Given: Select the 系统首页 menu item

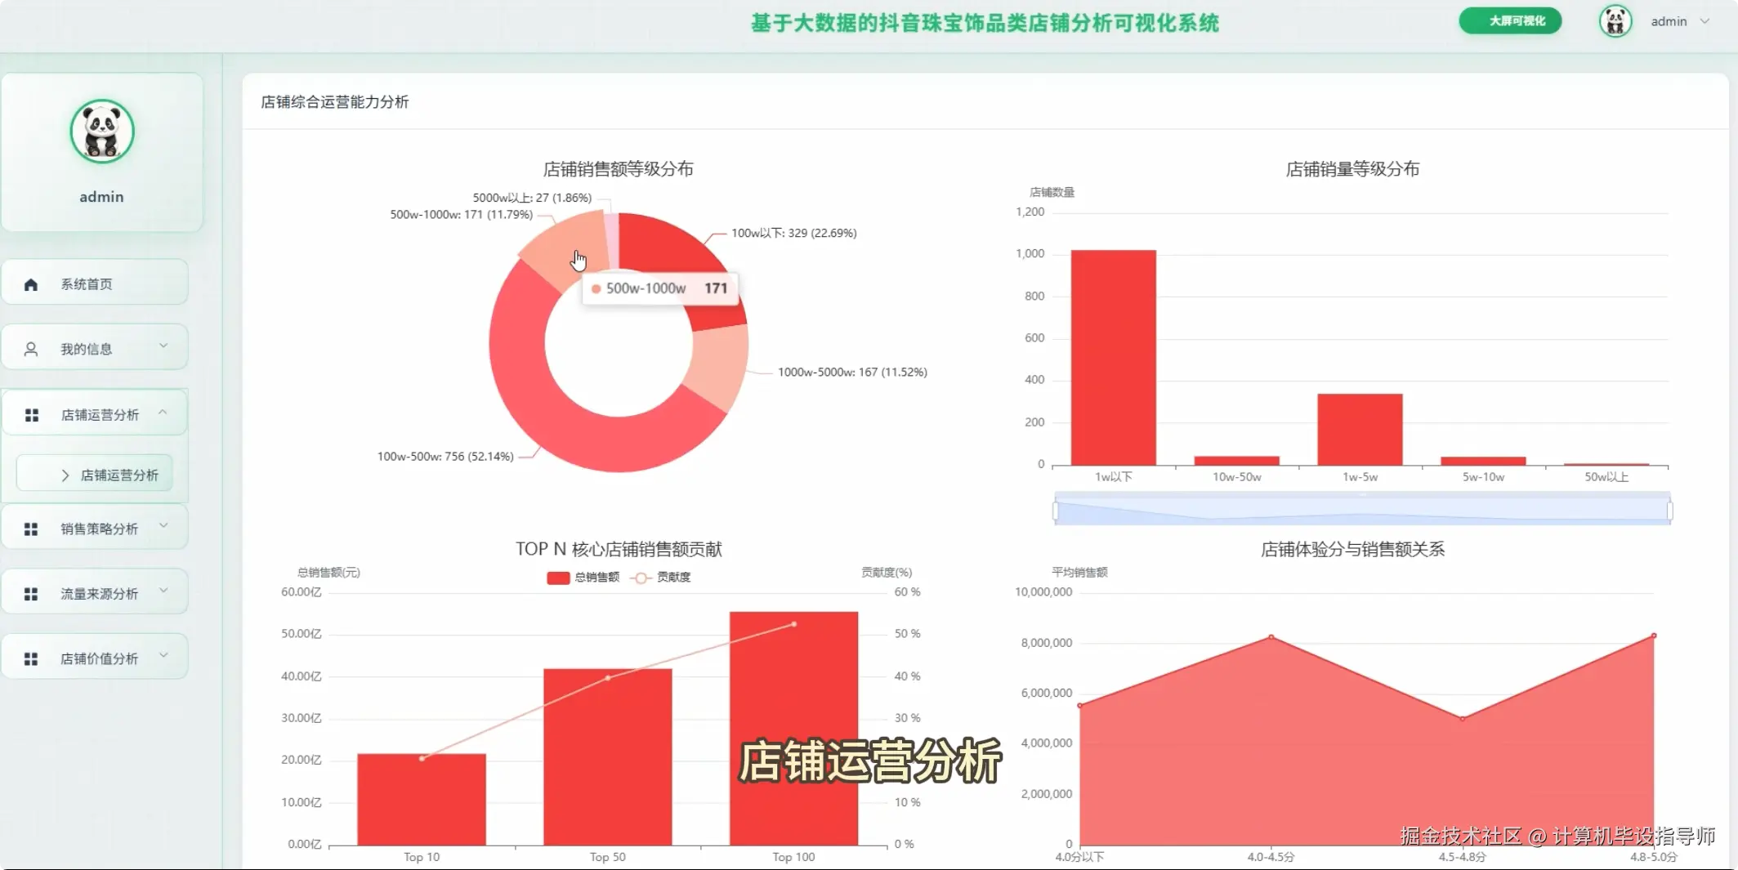Looking at the screenshot, I should point(87,283).
